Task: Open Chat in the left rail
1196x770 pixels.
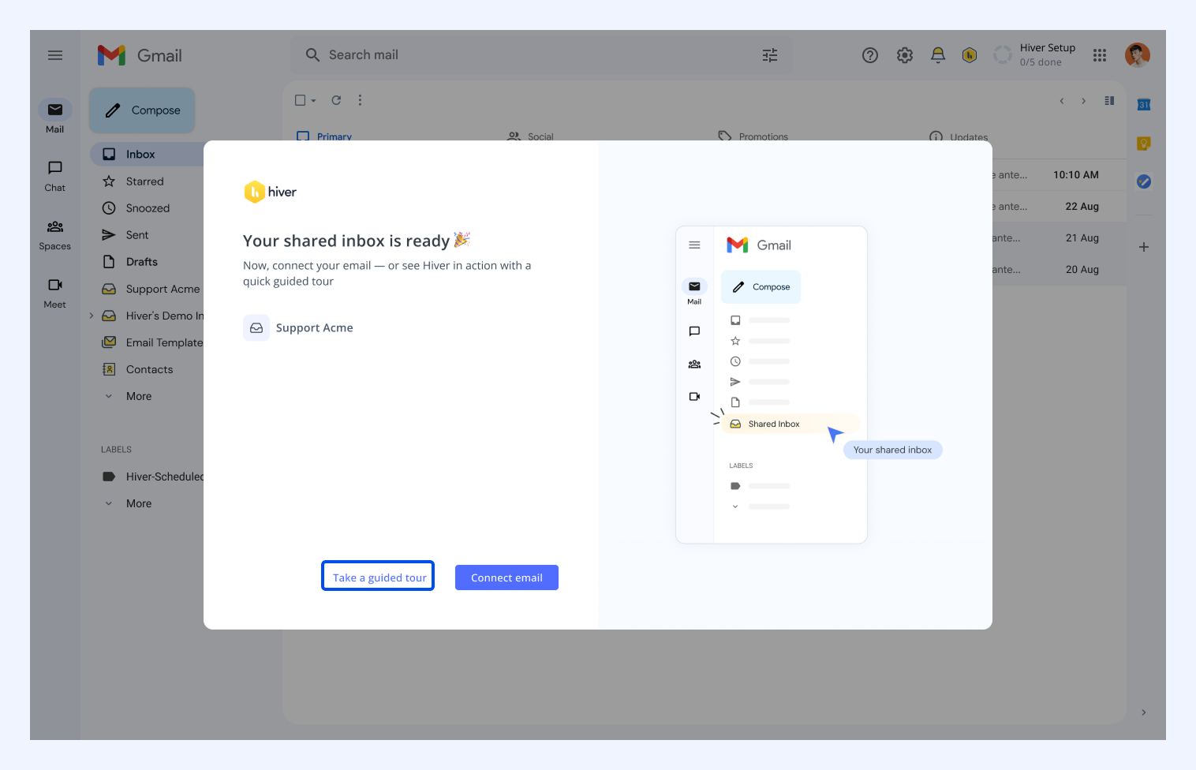Action: click(x=55, y=175)
